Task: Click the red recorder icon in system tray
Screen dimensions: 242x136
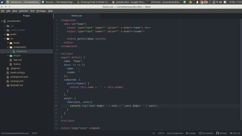Action: [206, 2]
